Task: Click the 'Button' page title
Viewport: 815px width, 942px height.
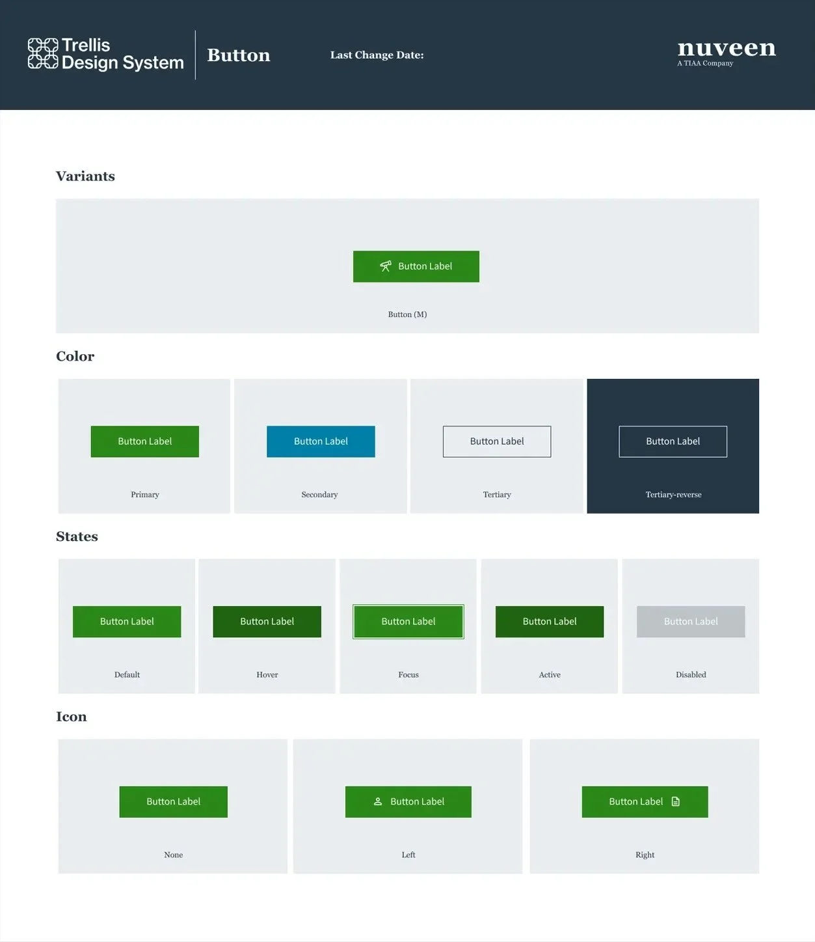Action: click(x=239, y=55)
